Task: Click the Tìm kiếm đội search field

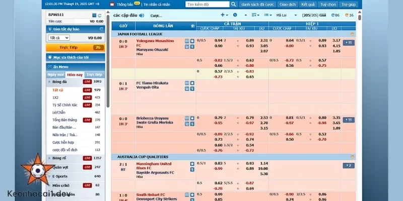Action: click(x=207, y=5)
